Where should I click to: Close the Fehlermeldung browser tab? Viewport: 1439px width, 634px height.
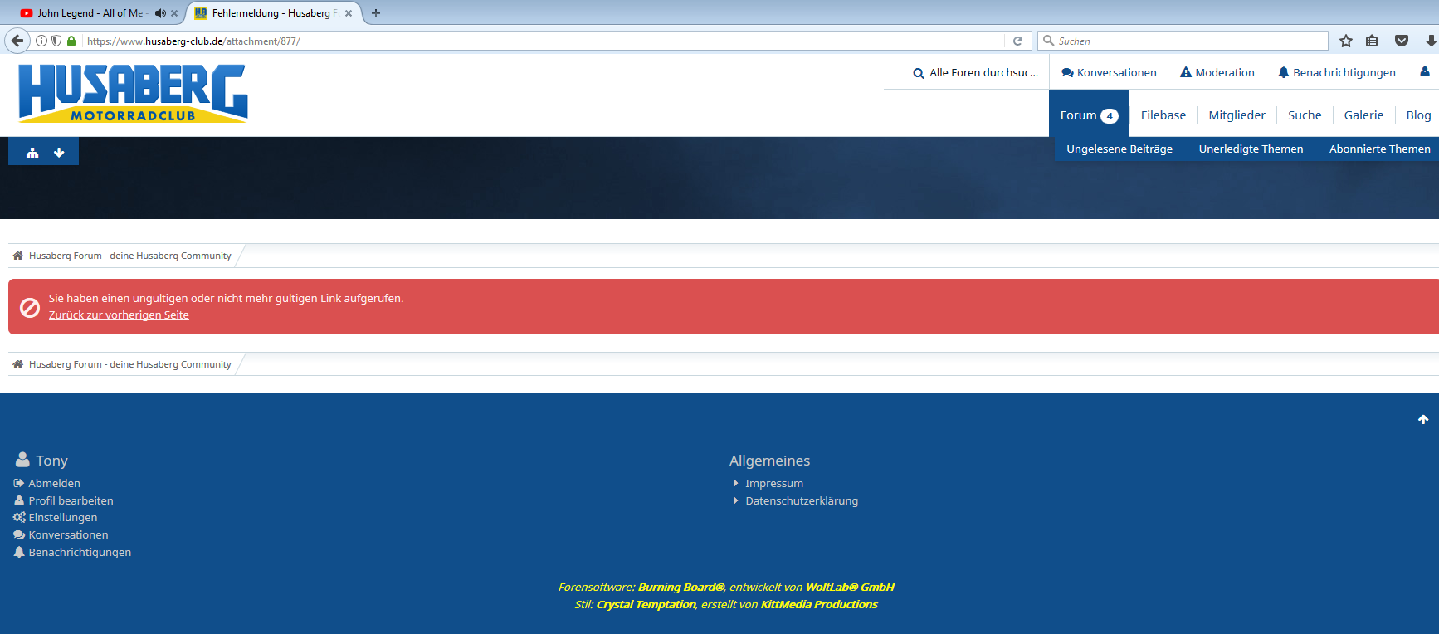point(349,13)
